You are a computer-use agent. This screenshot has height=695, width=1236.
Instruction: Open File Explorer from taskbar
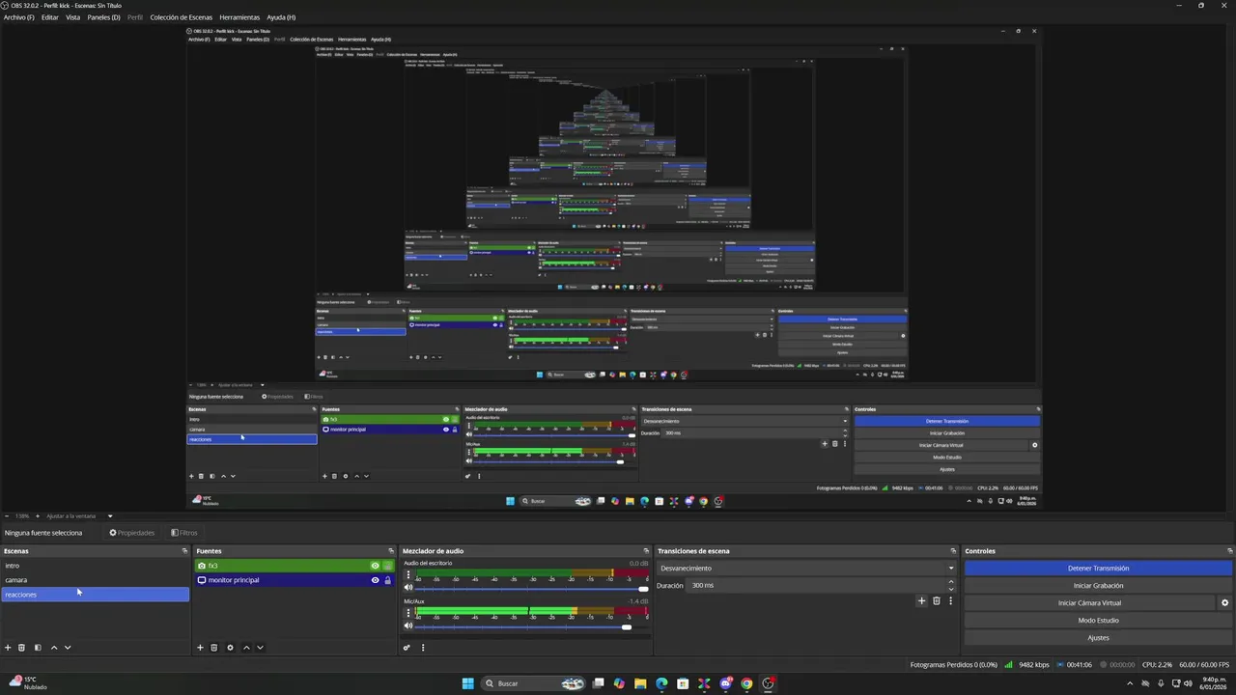pos(640,683)
